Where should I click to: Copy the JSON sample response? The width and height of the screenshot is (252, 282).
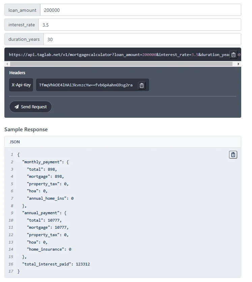pos(233,155)
